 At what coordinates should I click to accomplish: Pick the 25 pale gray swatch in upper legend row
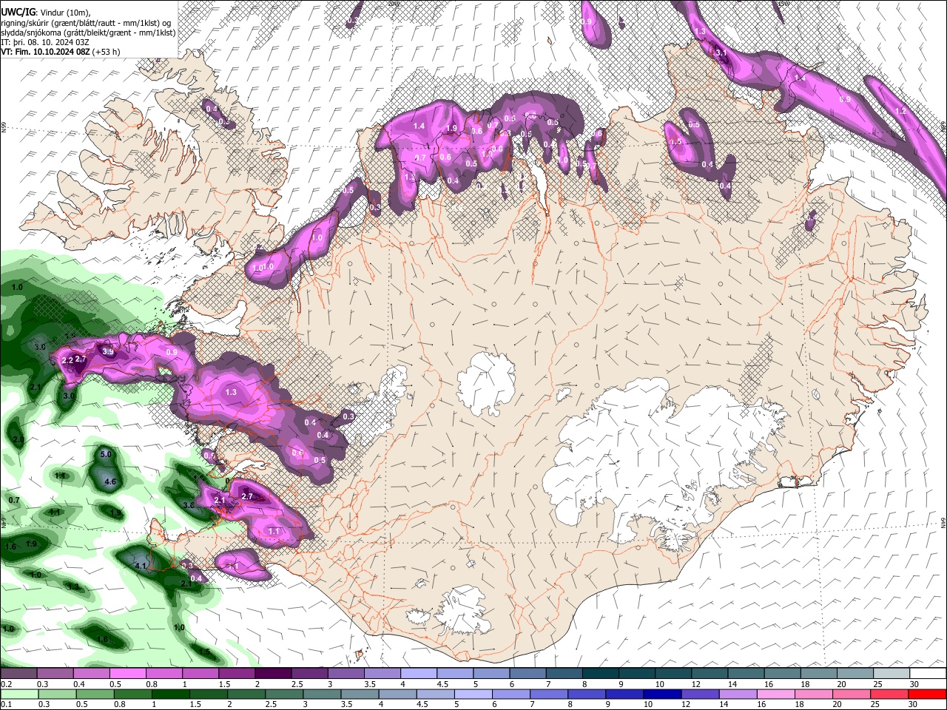[x=891, y=673]
